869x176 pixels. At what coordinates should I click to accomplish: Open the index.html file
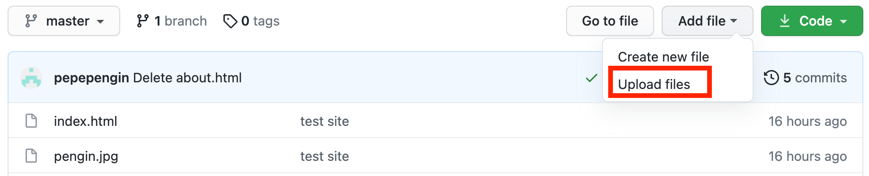pyautogui.click(x=86, y=121)
